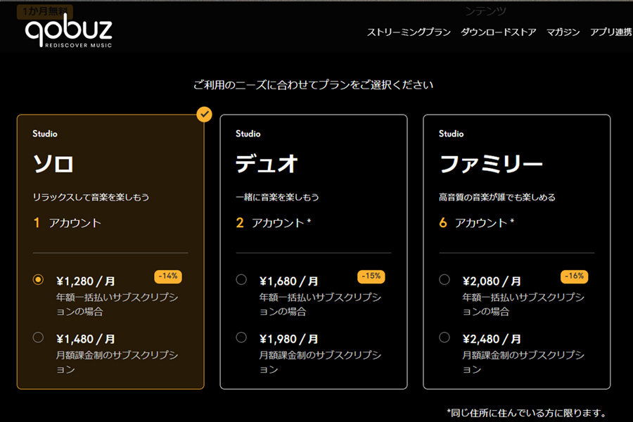This screenshot has width=633, height=422.
Task: Select the ¥2,480/月 monthly Family plan
Action: click(444, 337)
